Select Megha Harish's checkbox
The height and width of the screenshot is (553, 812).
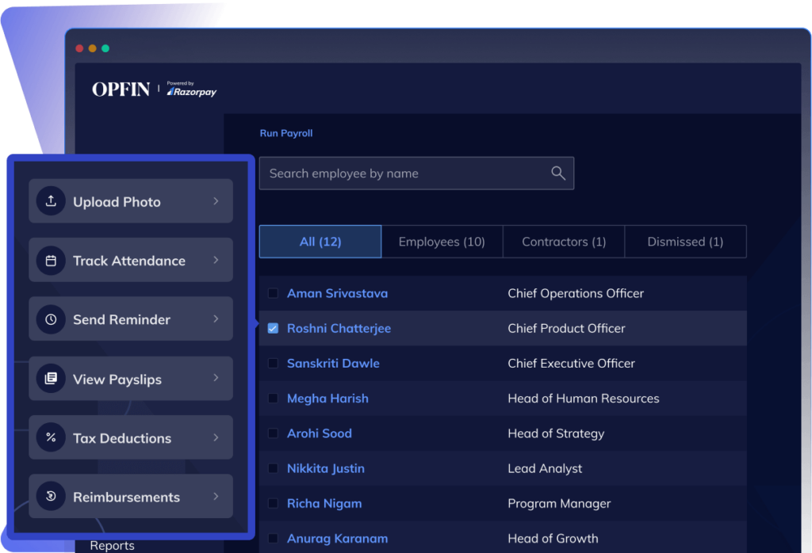point(273,399)
